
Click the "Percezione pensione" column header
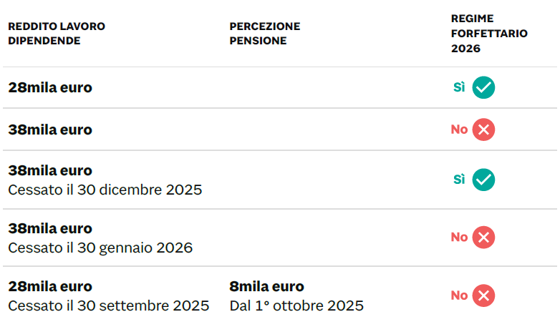[265, 34]
